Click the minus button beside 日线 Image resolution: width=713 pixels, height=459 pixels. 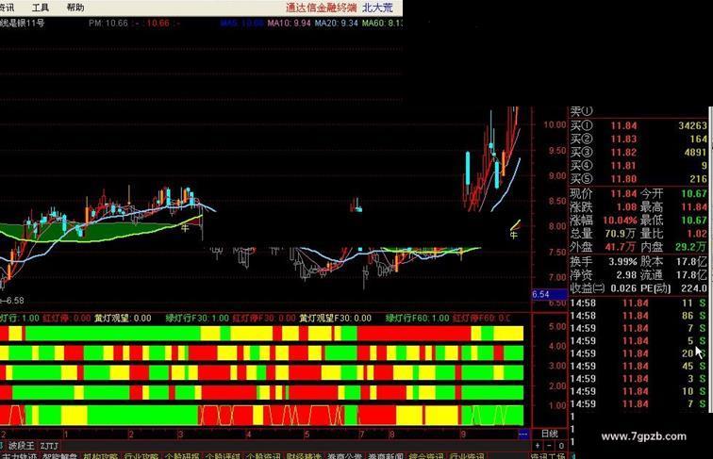coord(549,446)
